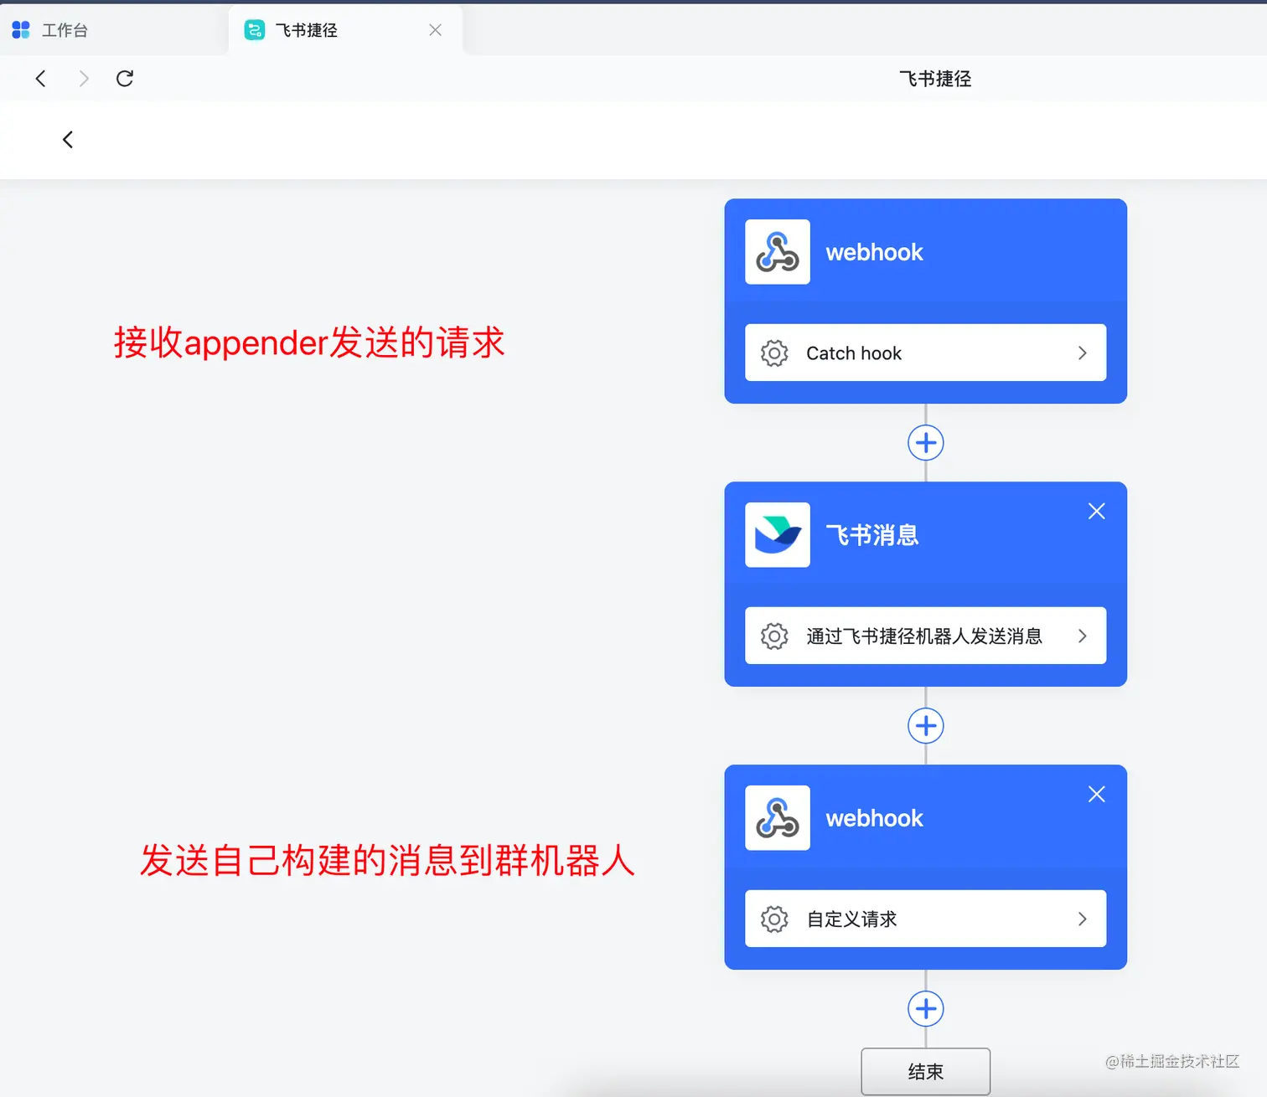Add step before the 结束 node
The height and width of the screenshot is (1097, 1267).
pyautogui.click(x=926, y=1008)
